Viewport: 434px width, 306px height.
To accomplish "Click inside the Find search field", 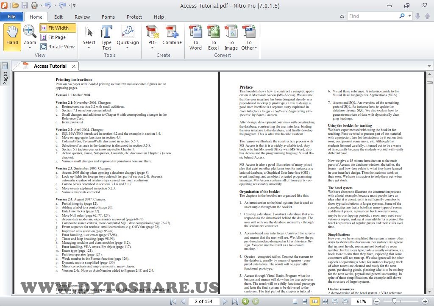I will point(372,17).
